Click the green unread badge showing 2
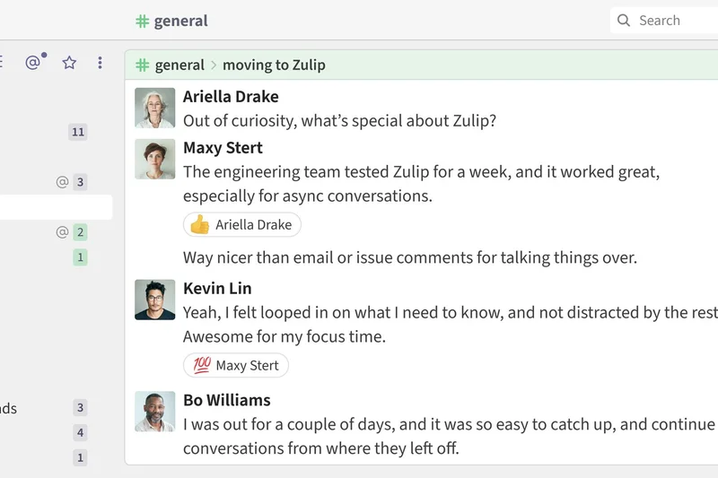The width and height of the screenshot is (718, 478). [80, 232]
